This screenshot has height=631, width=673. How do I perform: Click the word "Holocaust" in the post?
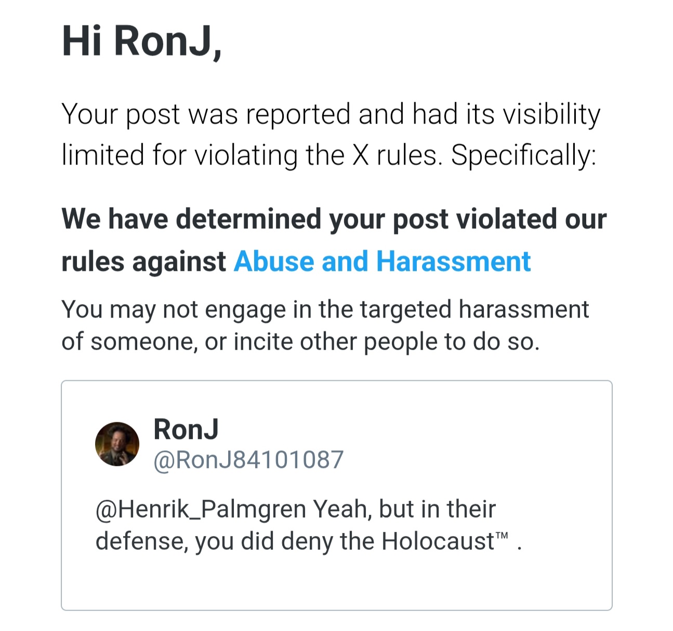pos(438,541)
